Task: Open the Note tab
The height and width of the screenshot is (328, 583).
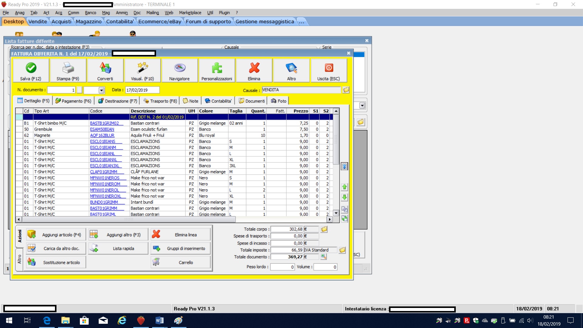Action: pyautogui.click(x=191, y=101)
